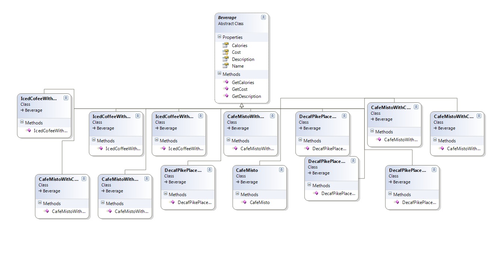This screenshot has width=492, height=263.
Task: Collapse Methods section in IcedCofeeWith... class
Action: point(22,123)
